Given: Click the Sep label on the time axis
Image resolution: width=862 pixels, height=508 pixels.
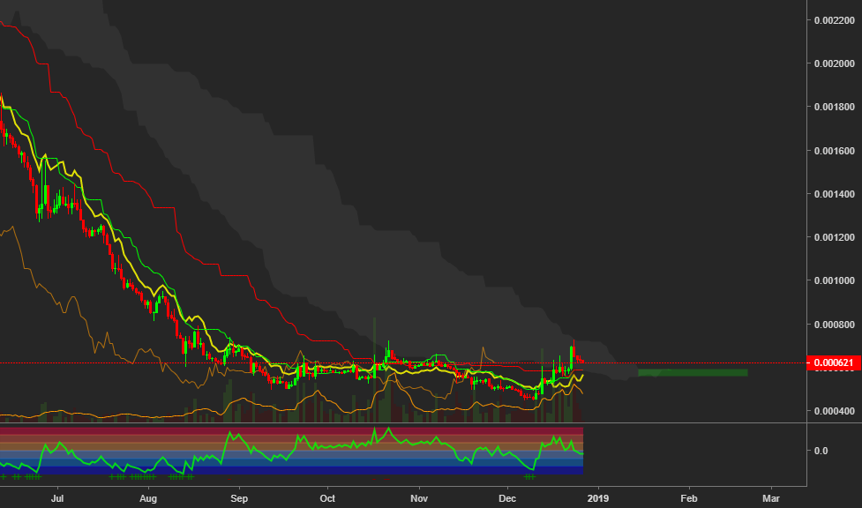Looking at the screenshot, I should (237, 498).
